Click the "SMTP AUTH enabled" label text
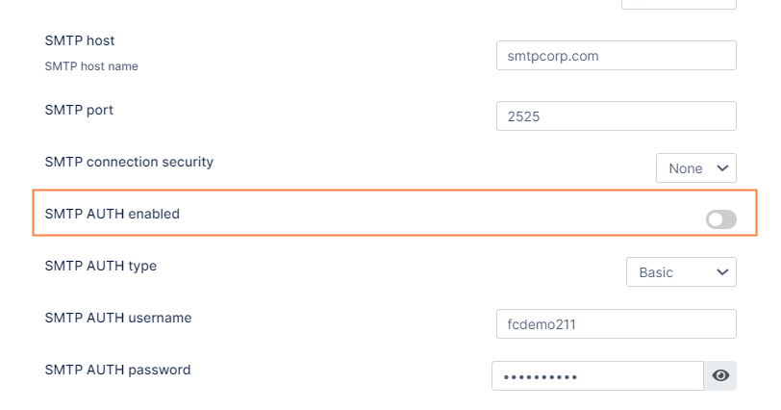The height and width of the screenshot is (410, 781). point(112,214)
